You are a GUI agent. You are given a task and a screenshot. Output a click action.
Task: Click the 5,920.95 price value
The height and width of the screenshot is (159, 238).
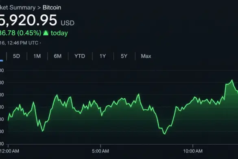28,20
